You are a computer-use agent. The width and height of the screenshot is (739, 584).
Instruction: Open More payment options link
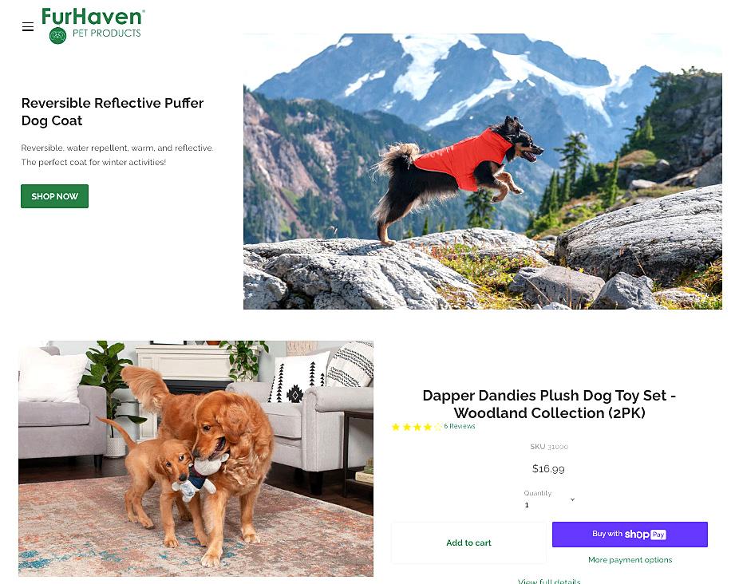coord(630,560)
